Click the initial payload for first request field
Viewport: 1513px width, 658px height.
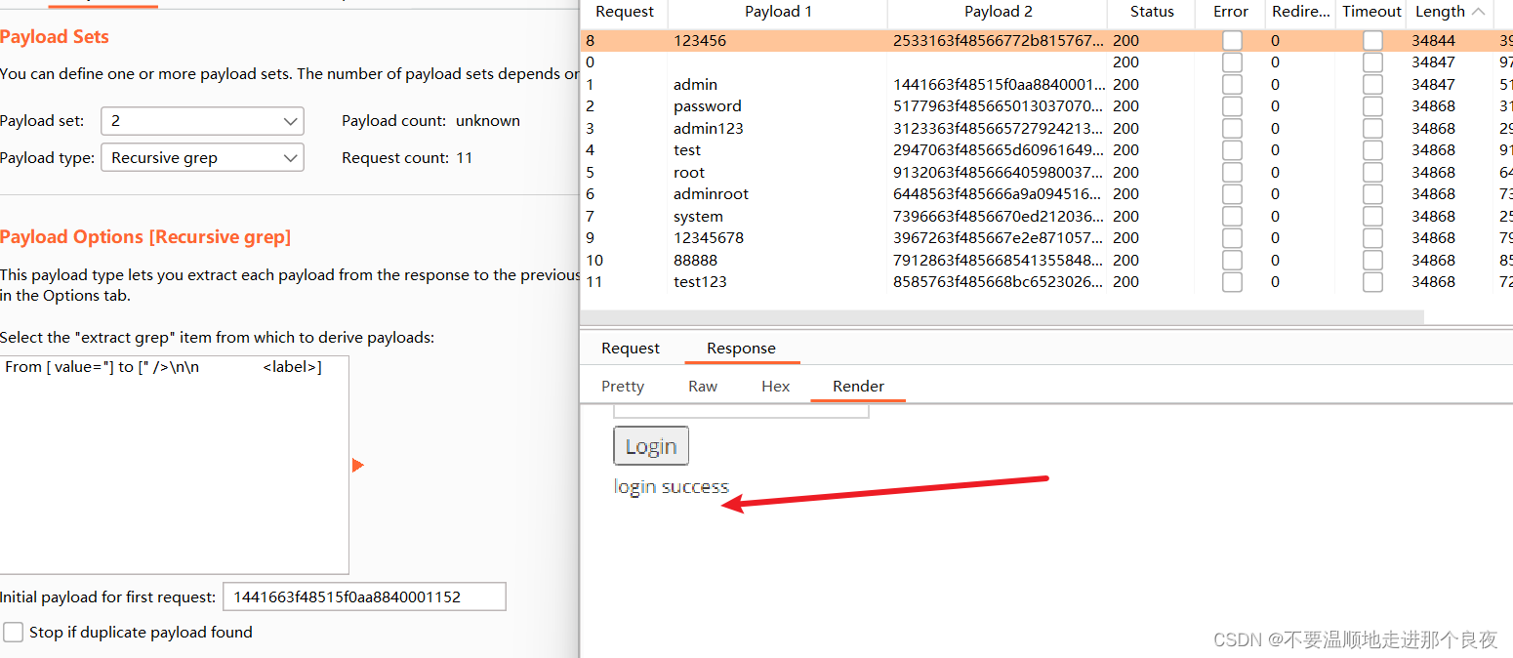[x=364, y=596]
